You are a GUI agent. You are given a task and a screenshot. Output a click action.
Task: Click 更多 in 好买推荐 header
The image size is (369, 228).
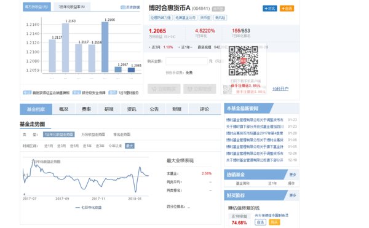pyautogui.click(x=293, y=195)
